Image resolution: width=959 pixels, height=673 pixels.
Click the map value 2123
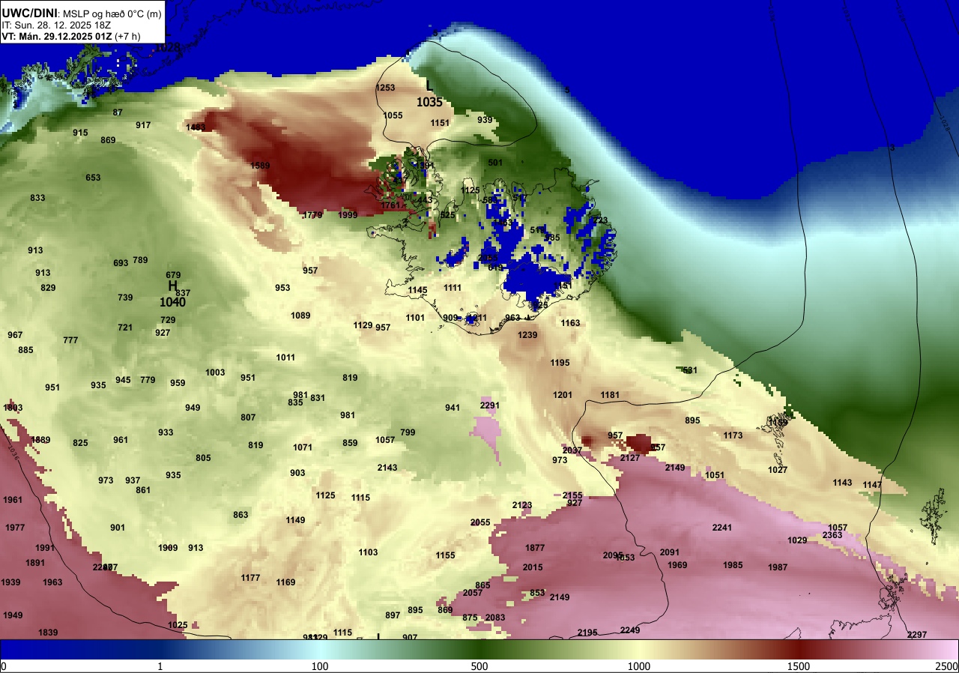click(x=522, y=505)
